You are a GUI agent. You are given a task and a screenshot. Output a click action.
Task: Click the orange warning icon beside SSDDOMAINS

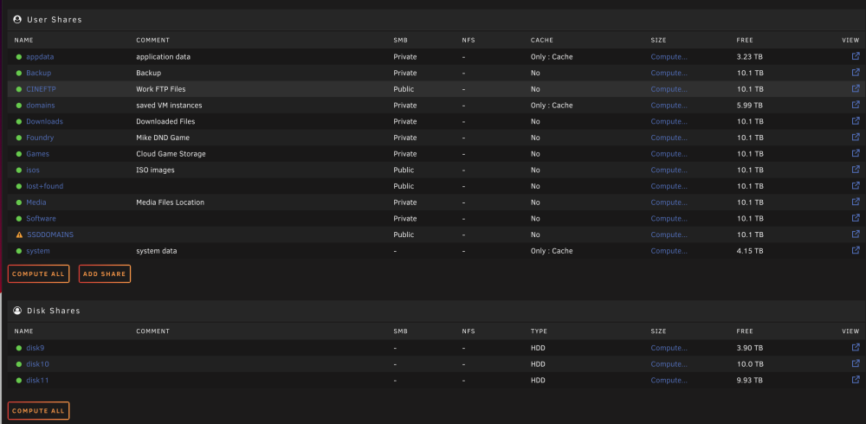point(19,234)
